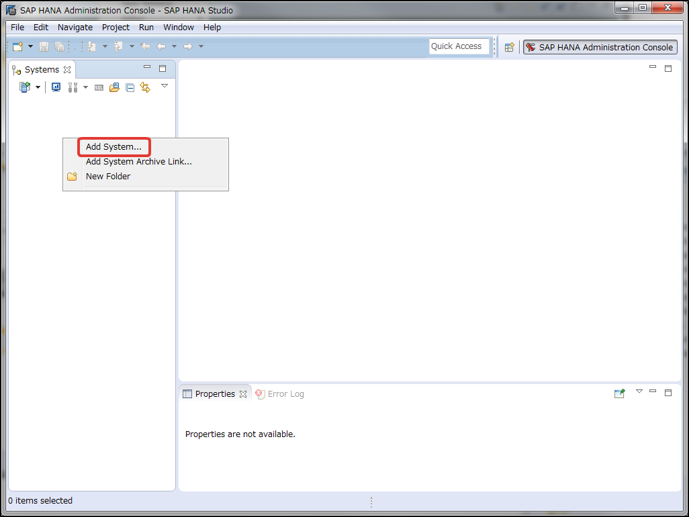Choose New Folder from context menu
The width and height of the screenshot is (689, 517).
pyautogui.click(x=108, y=177)
